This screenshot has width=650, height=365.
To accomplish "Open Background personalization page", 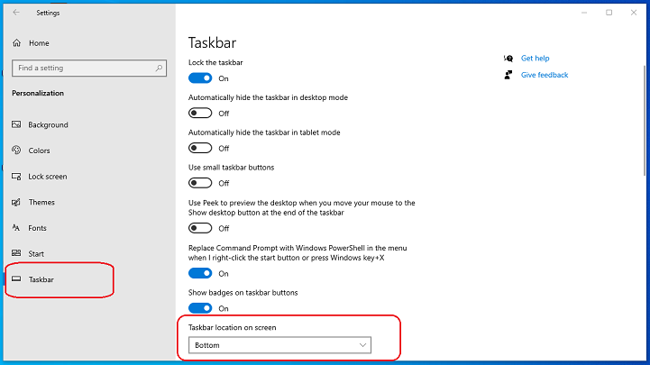I will click(x=48, y=124).
